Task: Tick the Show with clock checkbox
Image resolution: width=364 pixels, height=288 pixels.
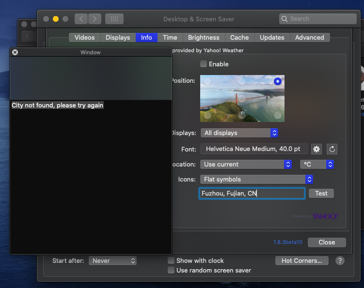Action: [171, 260]
